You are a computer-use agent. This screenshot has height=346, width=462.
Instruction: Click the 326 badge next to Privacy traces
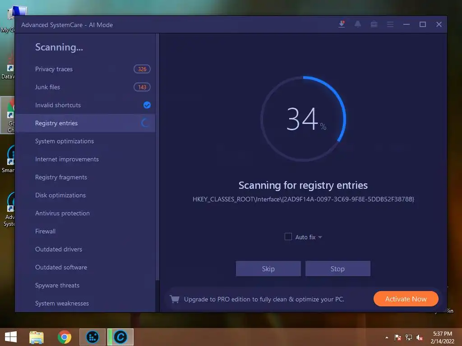coord(142,69)
